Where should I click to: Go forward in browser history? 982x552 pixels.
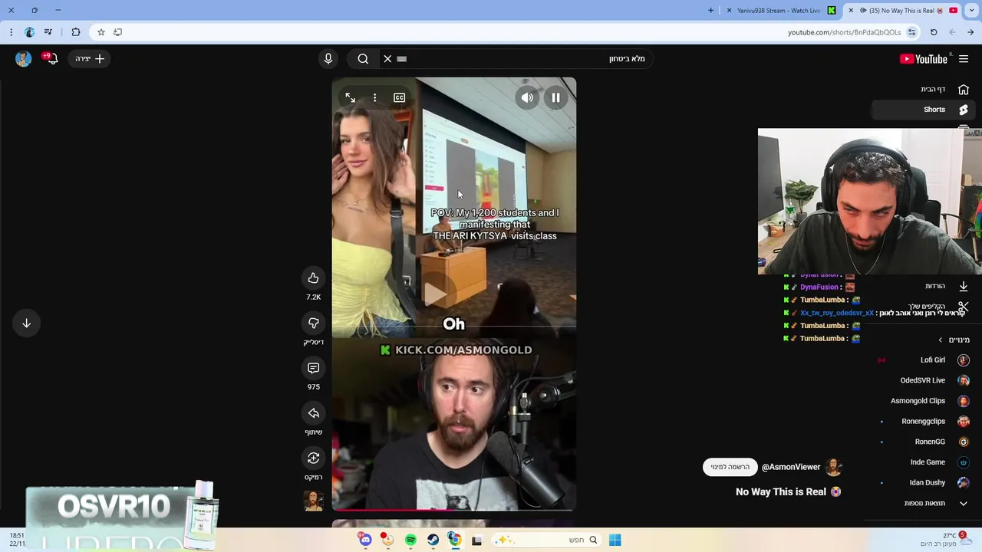(x=952, y=32)
